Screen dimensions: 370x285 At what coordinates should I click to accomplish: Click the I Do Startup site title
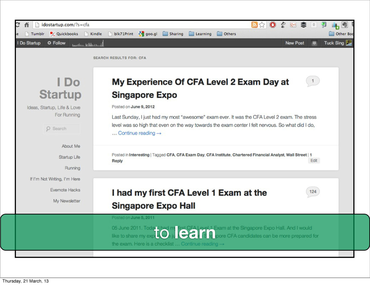point(60,88)
